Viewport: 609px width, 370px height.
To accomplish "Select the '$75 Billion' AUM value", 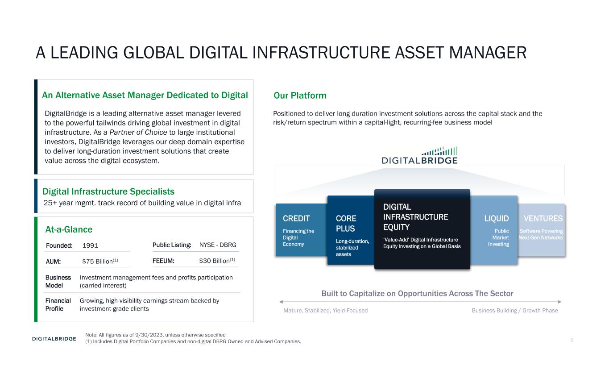I will [100, 261].
